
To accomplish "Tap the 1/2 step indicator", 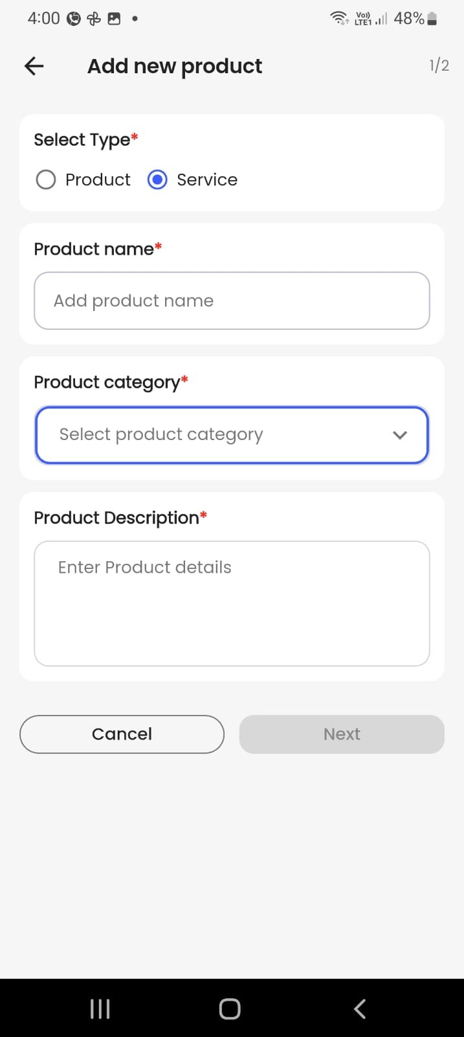I will [x=439, y=65].
